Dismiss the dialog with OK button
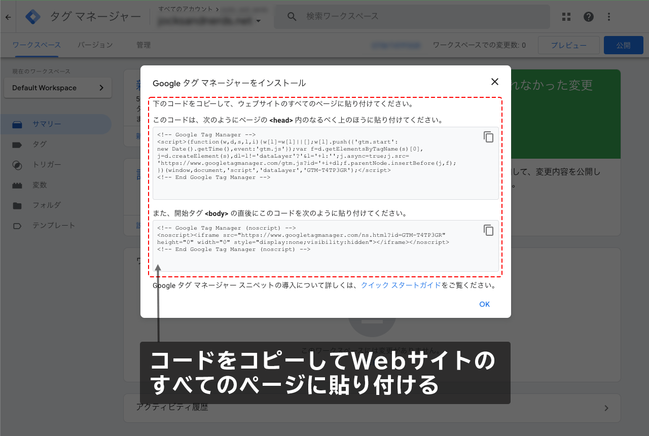This screenshot has width=649, height=436. click(484, 304)
